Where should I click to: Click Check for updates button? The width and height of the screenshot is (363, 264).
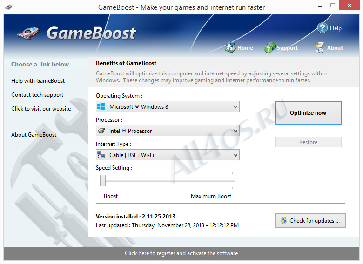coord(310,220)
